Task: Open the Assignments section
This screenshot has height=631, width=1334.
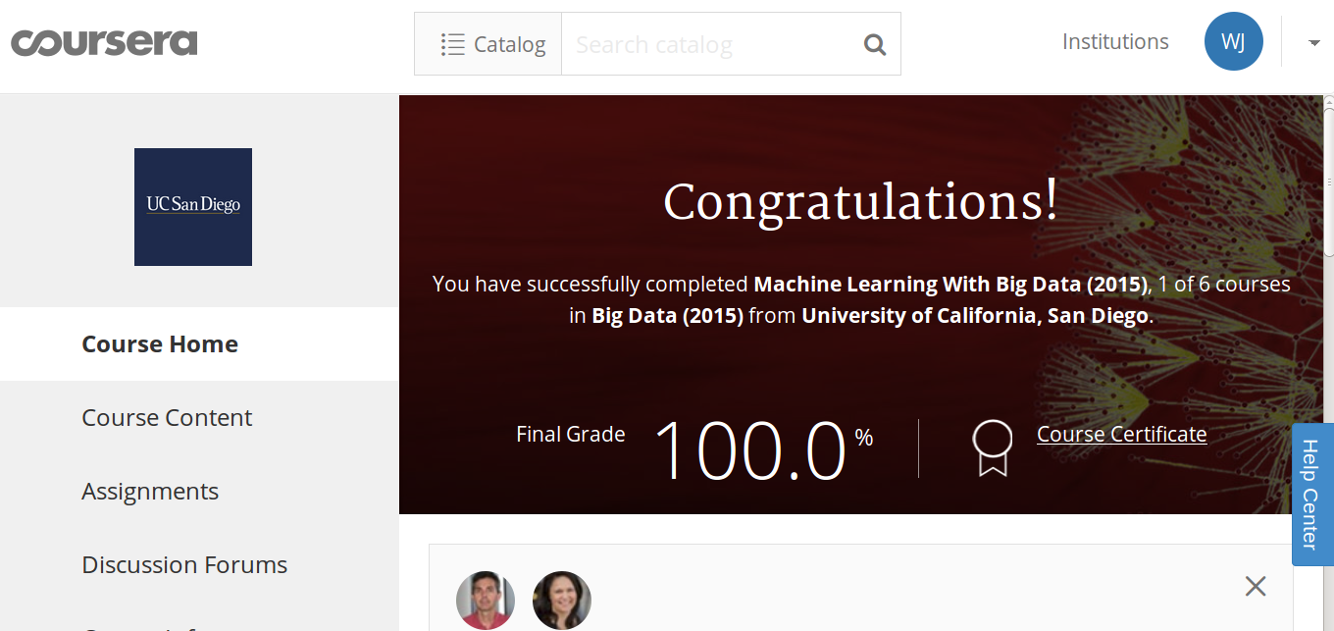Action: coord(149,491)
